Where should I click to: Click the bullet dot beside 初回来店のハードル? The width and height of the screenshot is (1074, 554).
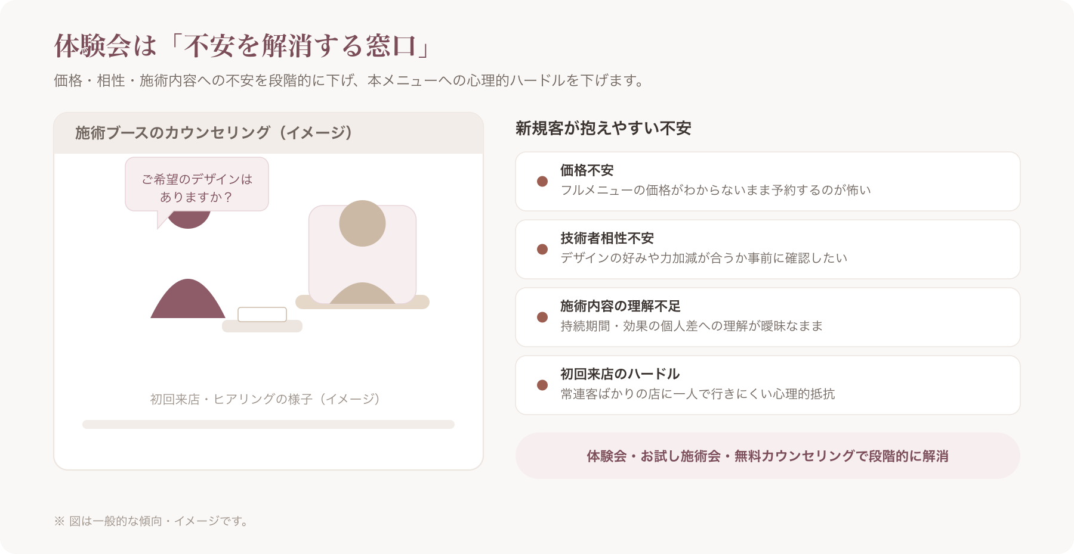click(x=542, y=385)
